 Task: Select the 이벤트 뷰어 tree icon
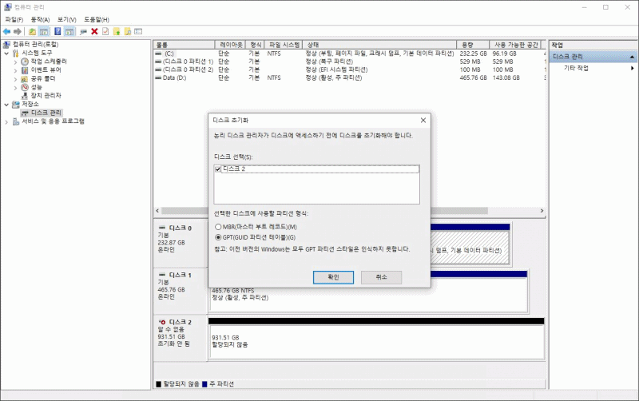point(25,70)
